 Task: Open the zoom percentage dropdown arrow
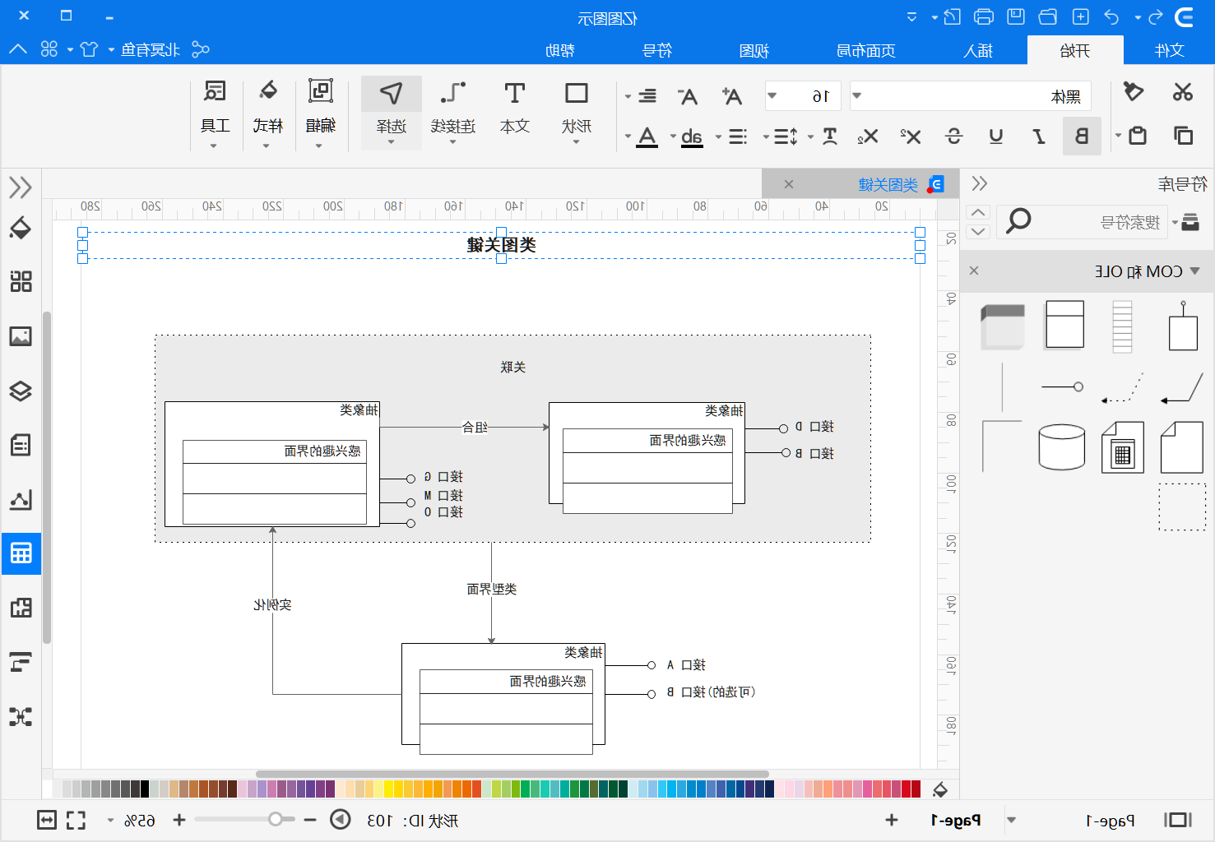point(110,821)
